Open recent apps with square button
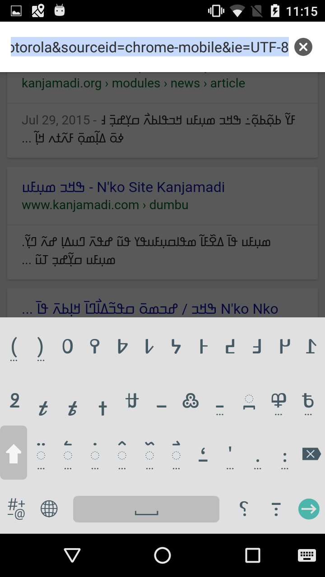The height and width of the screenshot is (577, 325). 253,555
